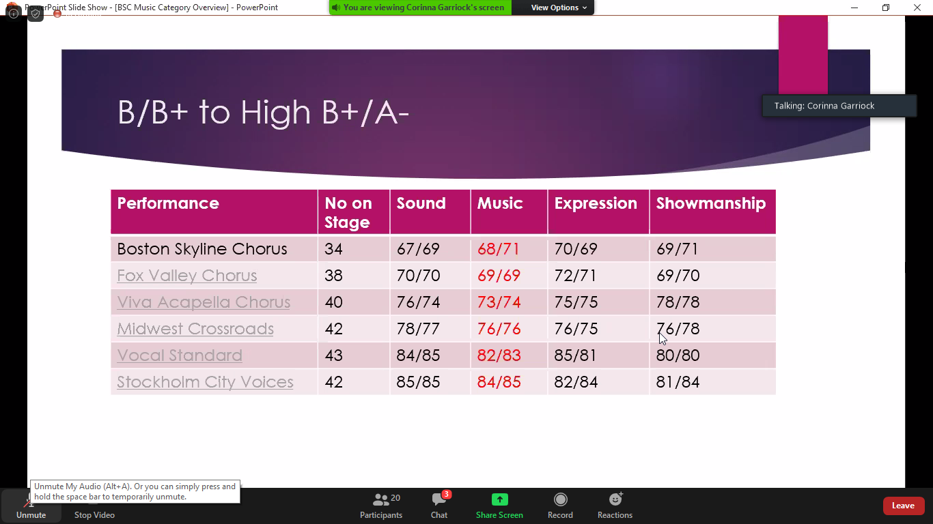
Task: Click Expression score 72/71
Action: pos(576,276)
